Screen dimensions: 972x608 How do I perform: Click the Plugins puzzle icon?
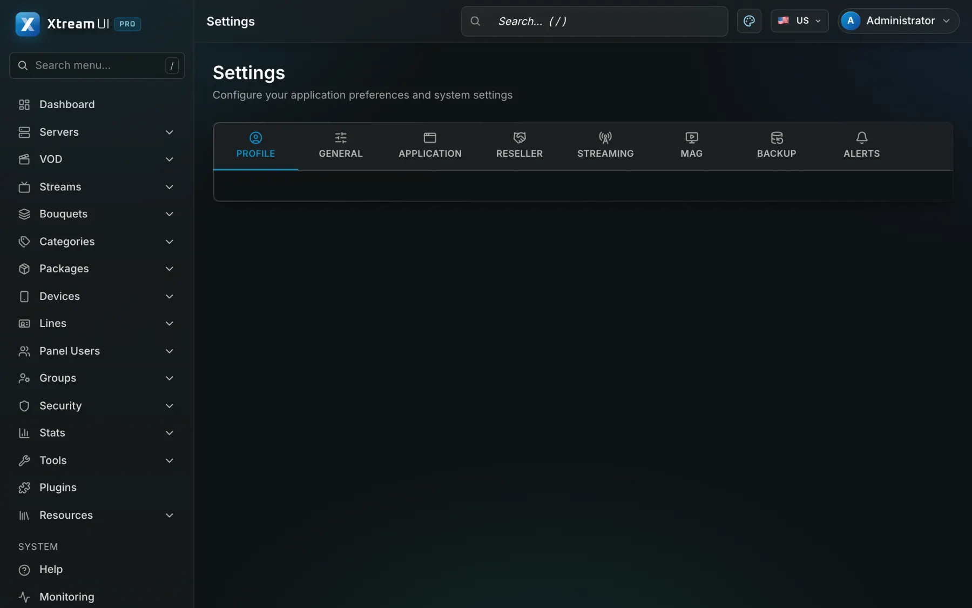(x=24, y=487)
